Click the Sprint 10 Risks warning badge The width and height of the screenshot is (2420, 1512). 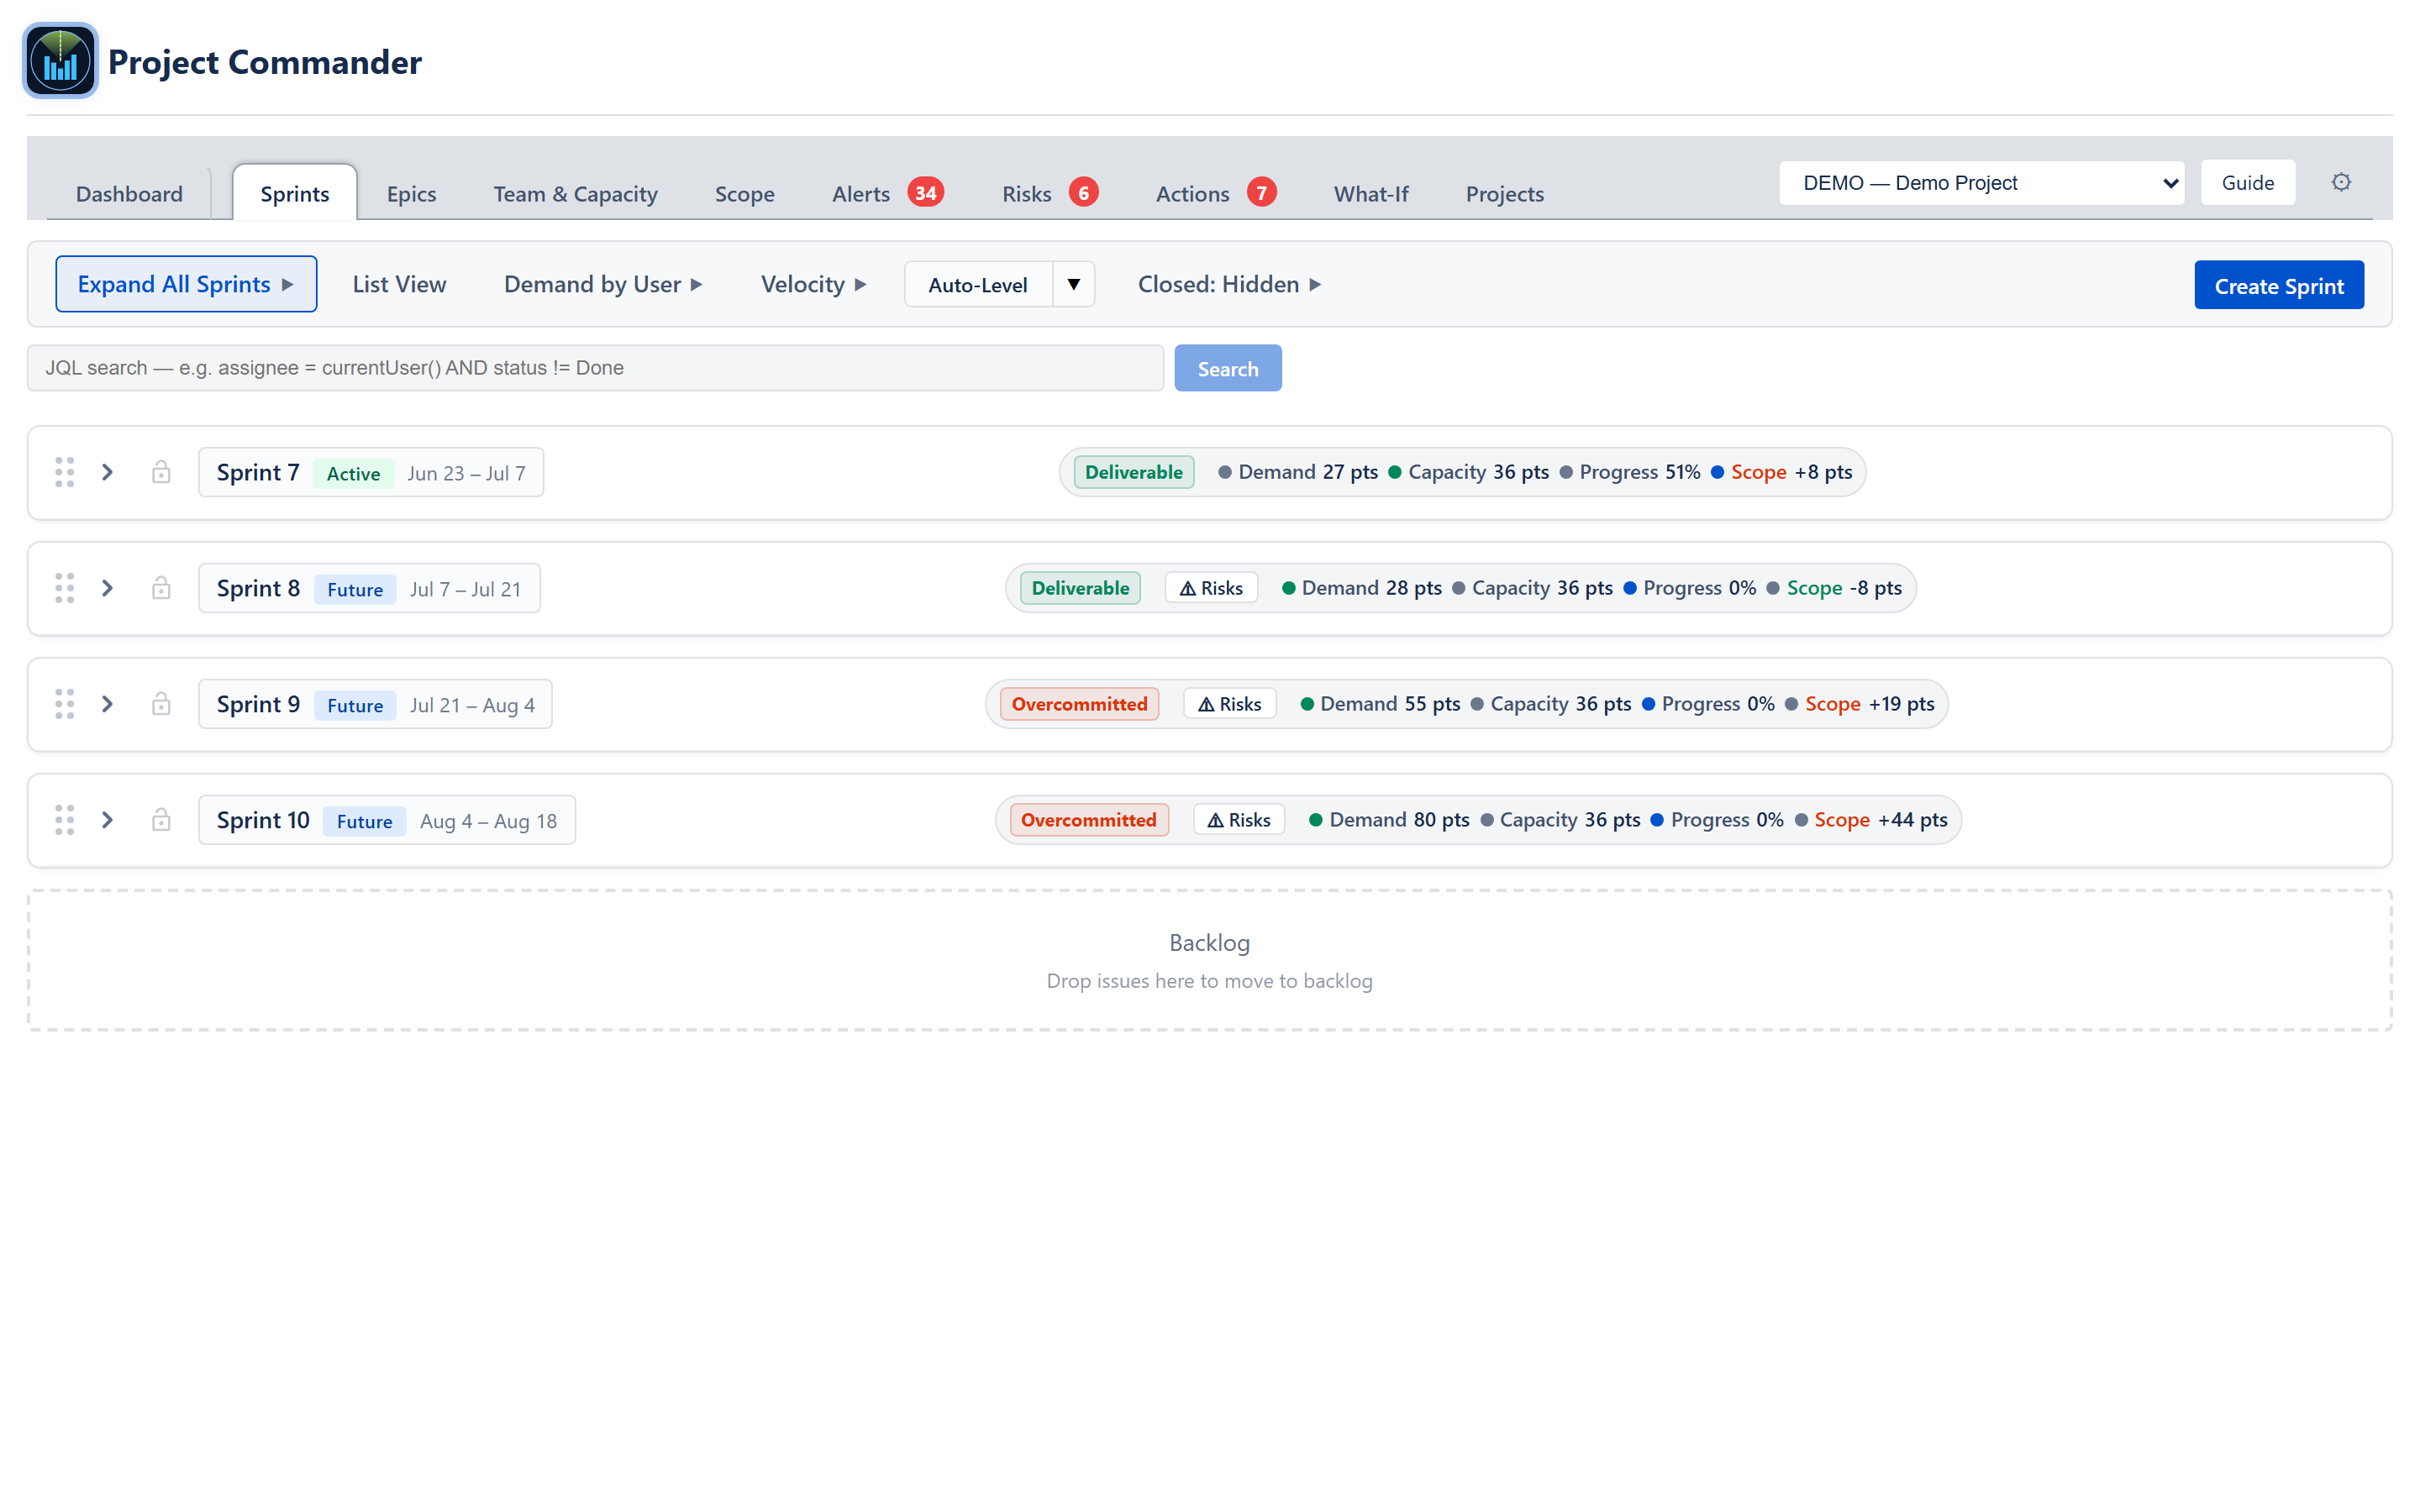coord(1238,820)
